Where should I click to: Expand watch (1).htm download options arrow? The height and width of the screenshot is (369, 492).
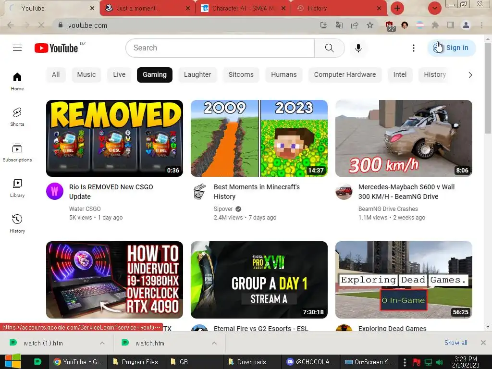pyautogui.click(x=102, y=343)
